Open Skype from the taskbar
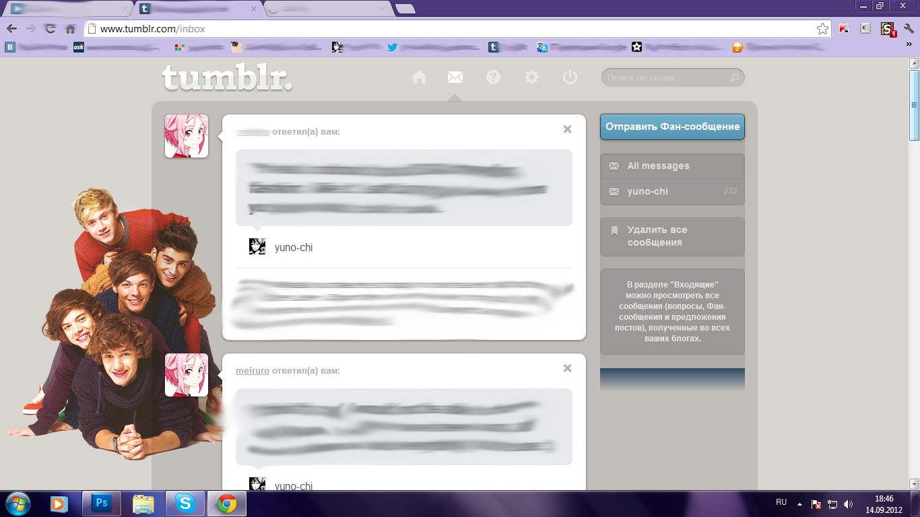Screen dimensions: 920x517 (x=185, y=503)
